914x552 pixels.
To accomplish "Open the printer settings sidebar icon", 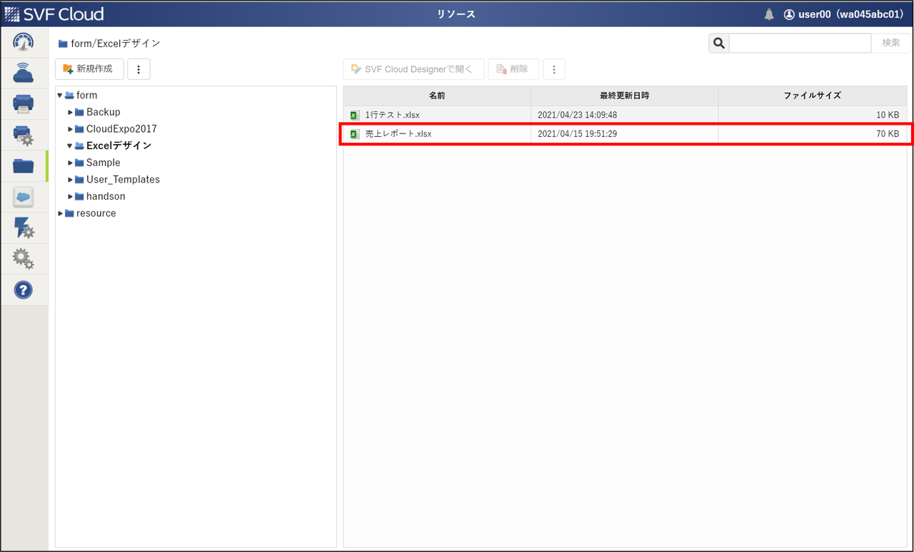I will click(x=24, y=135).
